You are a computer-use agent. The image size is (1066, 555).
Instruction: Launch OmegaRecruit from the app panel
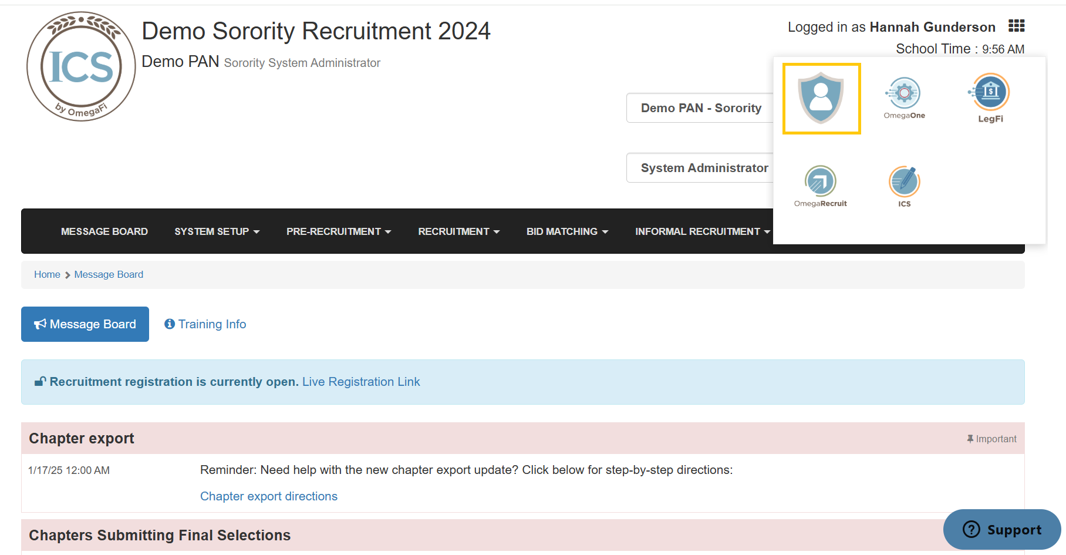click(820, 186)
